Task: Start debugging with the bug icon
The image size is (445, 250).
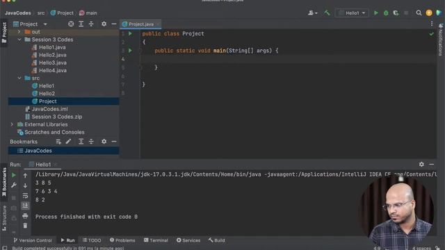Action: (x=386, y=12)
